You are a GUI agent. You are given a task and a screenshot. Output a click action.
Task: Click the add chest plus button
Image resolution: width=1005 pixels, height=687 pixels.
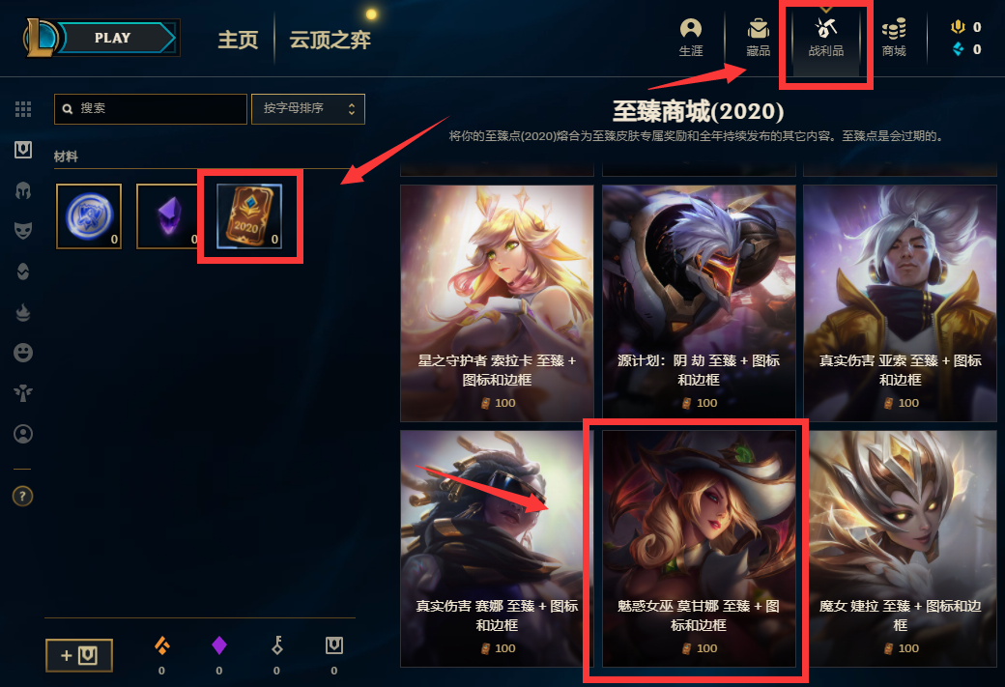(x=79, y=655)
